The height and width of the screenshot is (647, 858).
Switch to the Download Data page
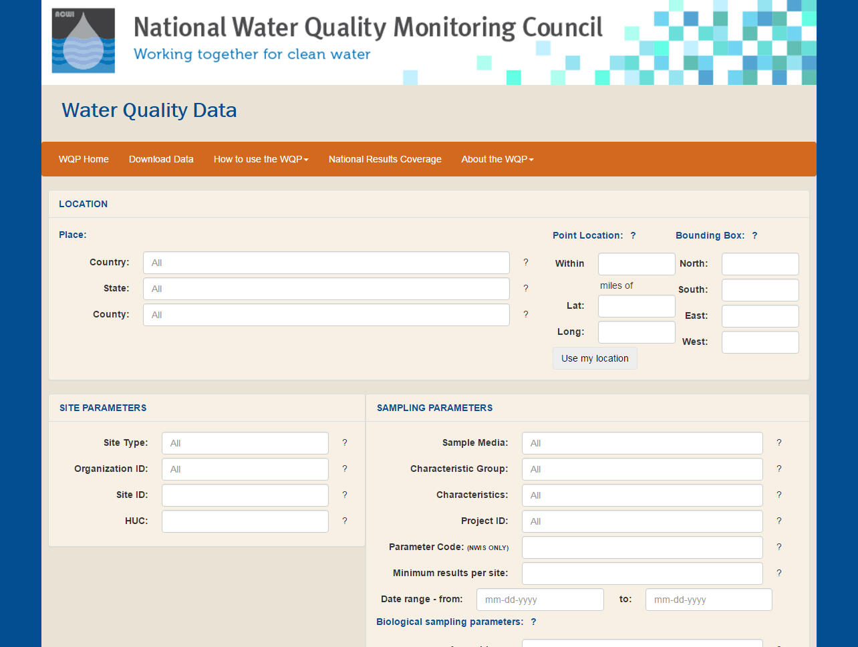(x=161, y=159)
